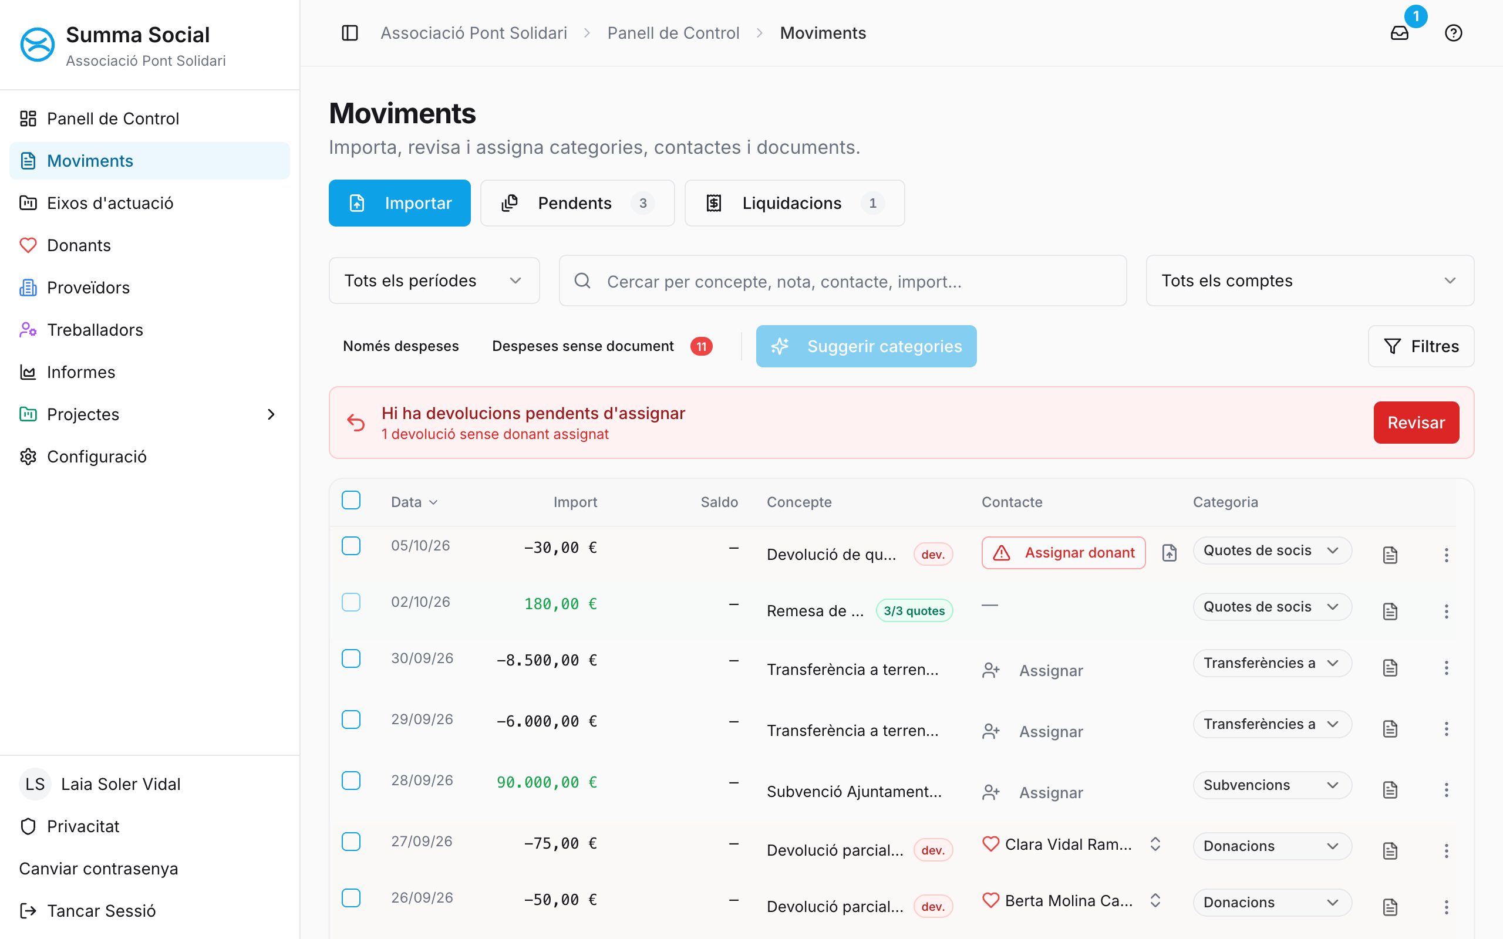
Task: Open three-dot menu for 27/09/26 row
Action: point(1447,851)
